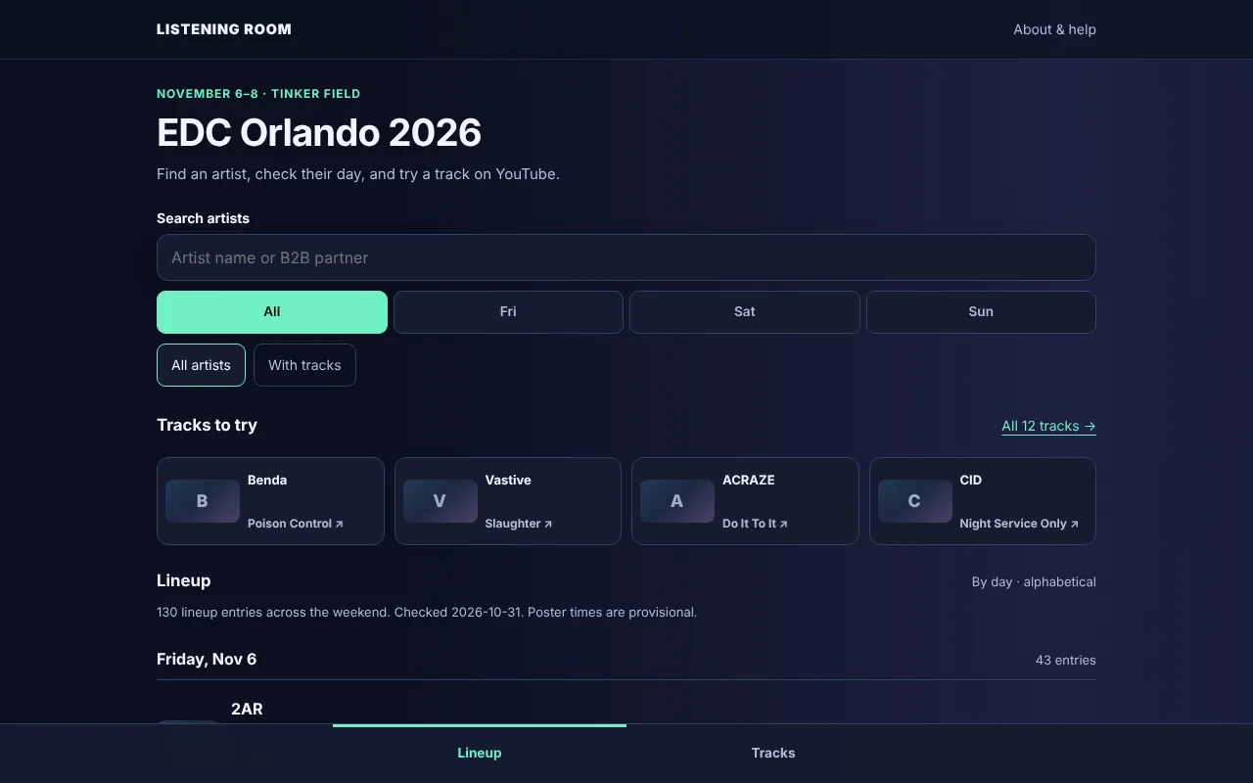Select the All artists filter chip
The image size is (1253, 783).
pos(201,365)
